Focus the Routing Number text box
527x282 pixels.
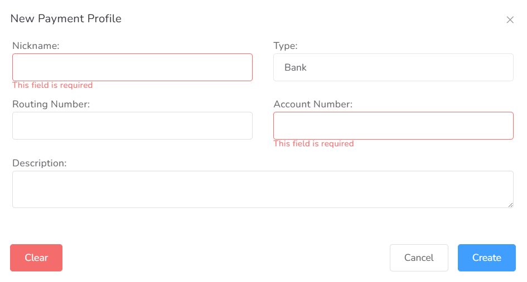132,126
